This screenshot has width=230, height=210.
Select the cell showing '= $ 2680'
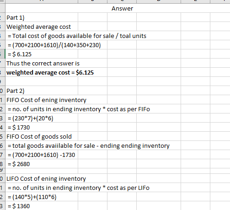[x=19, y=164]
